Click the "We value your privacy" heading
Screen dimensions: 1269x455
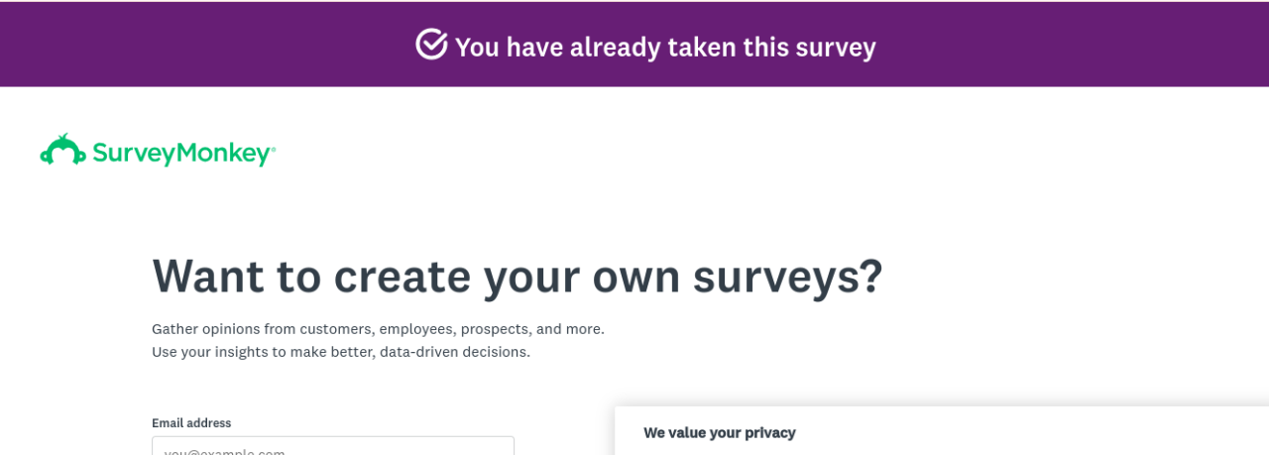pos(719,433)
